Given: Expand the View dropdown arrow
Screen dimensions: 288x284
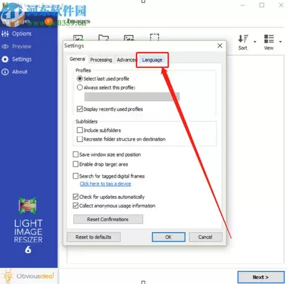Looking at the screenshot, I should coord(281,41).
